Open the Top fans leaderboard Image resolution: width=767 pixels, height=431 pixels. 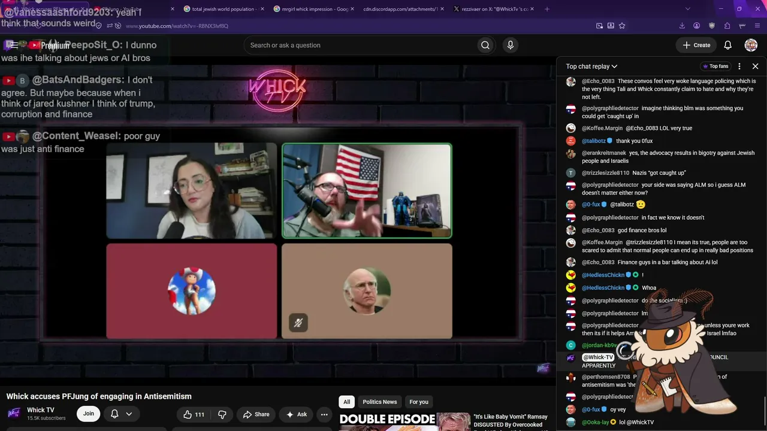715,66
